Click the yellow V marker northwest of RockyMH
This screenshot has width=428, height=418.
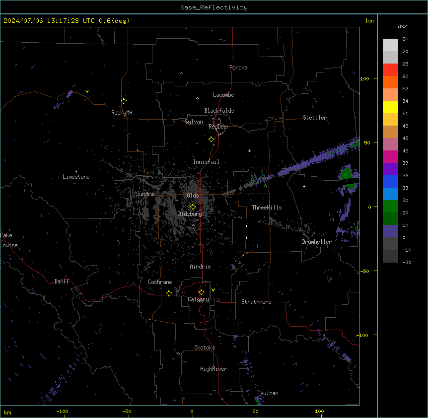click(x=87, y=91)
